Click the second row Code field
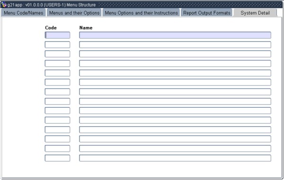 [x=57, y=44]
